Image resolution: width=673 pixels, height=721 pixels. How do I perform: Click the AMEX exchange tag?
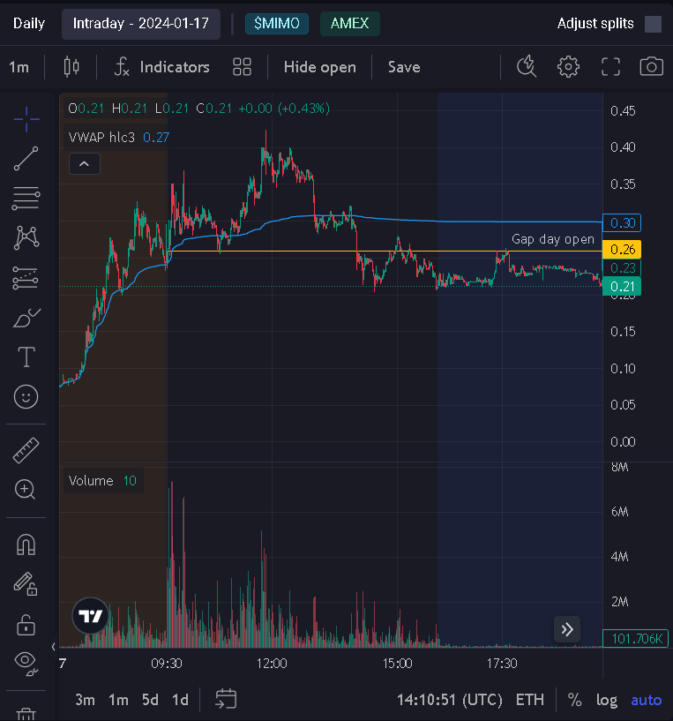coord(350,24)
